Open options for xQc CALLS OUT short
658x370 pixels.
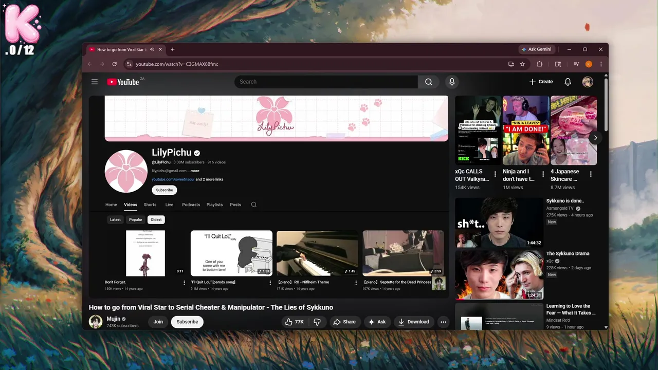pyautogui.click(x=495, y=174)
